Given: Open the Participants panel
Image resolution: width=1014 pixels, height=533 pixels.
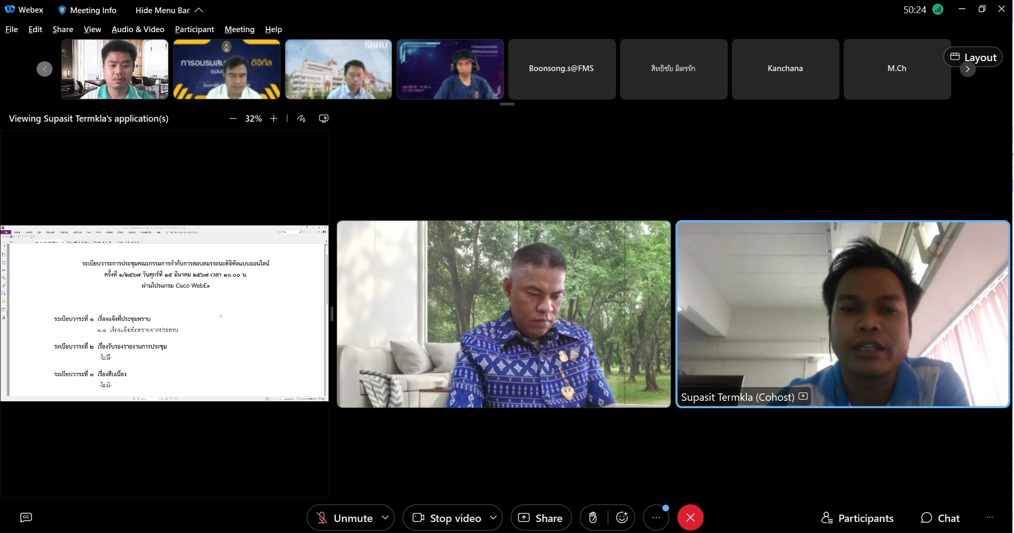Looking at the screenshot, I should (857, 518).
